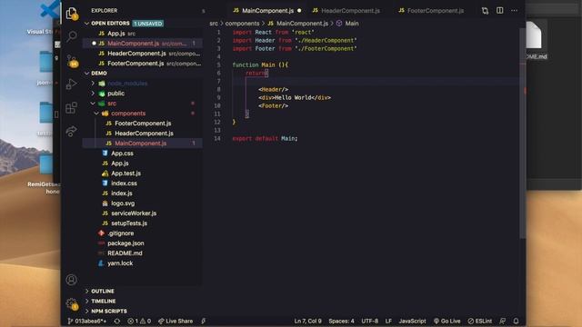Switch to FooterComponent.js editor tab
This screenshot has width=582, height=327.
[435, 11]
